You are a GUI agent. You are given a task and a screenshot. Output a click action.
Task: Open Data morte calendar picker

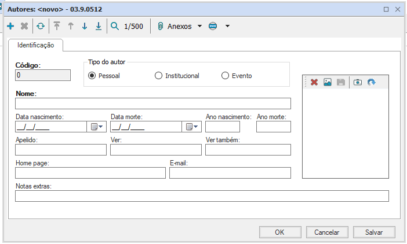[191, 127]
